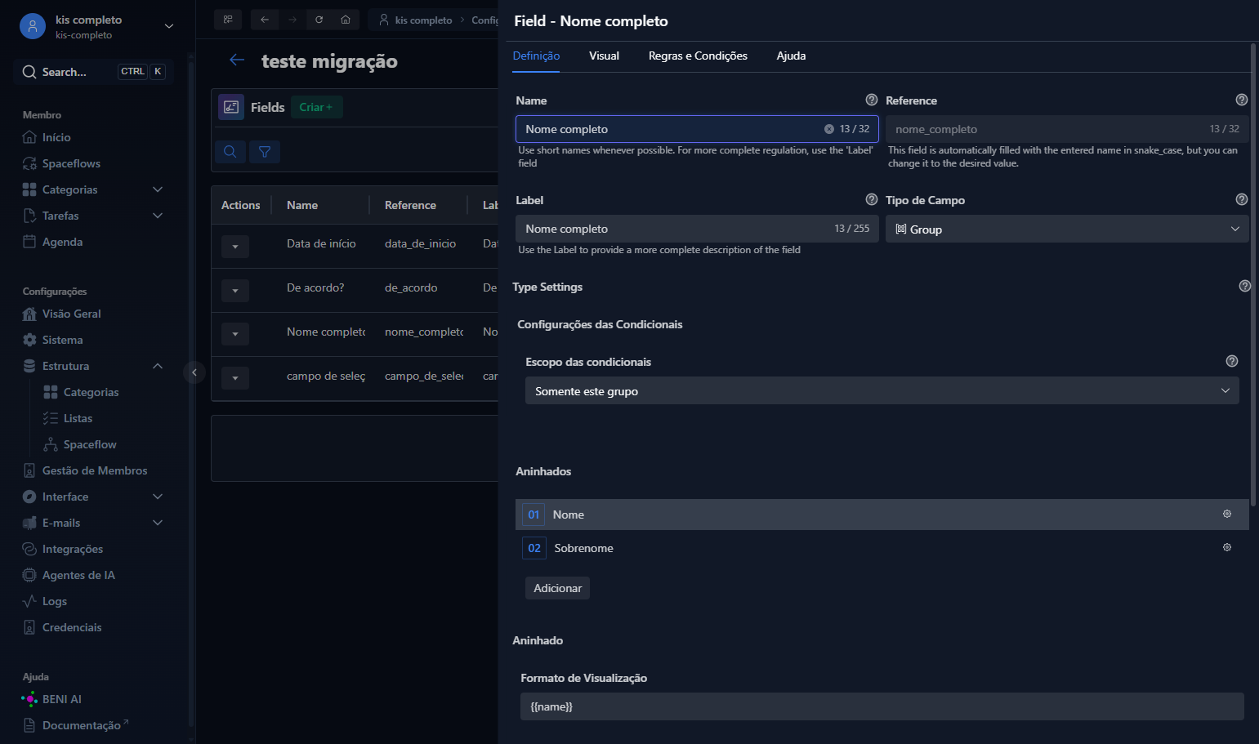
Task: Click the home icon in top toolbar
Action: 346,20
